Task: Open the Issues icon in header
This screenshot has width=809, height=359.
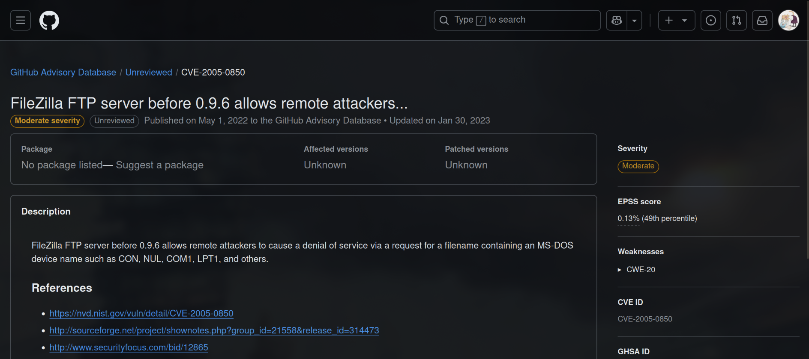Action: click(710, 21)
